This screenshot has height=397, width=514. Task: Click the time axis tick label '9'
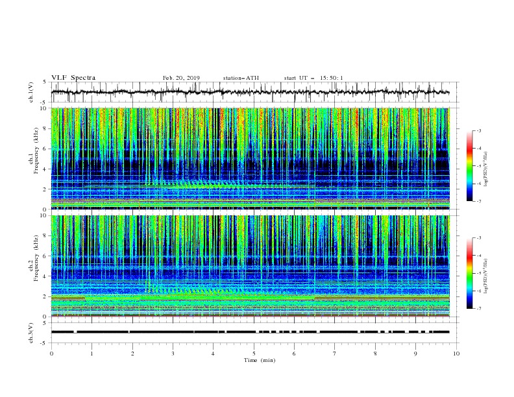415,354
